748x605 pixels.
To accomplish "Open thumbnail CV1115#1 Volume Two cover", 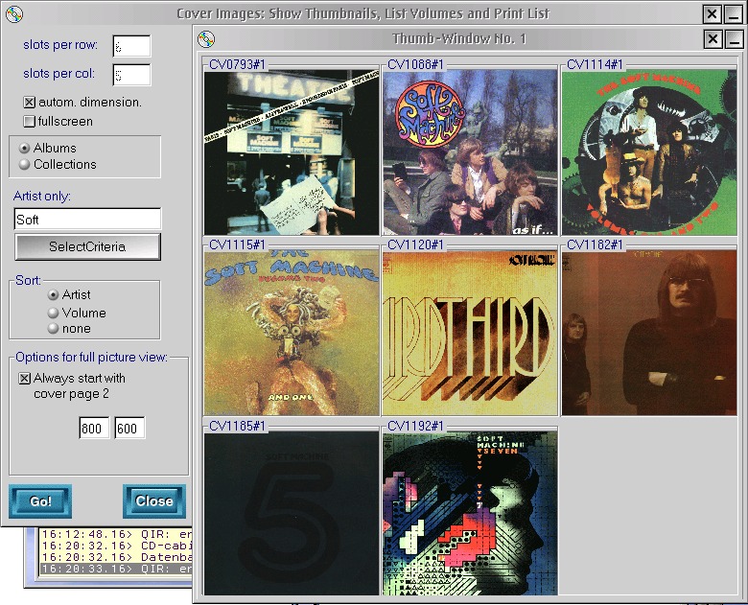I will (x=292, y=333).
